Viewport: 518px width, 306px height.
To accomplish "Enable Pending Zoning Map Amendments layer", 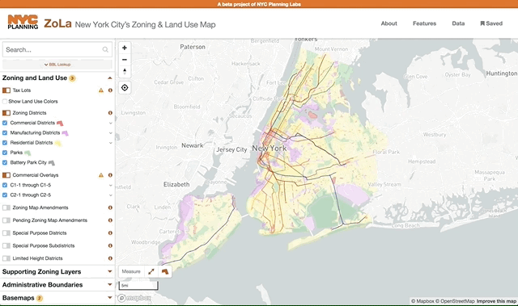I will pos(6,220).
